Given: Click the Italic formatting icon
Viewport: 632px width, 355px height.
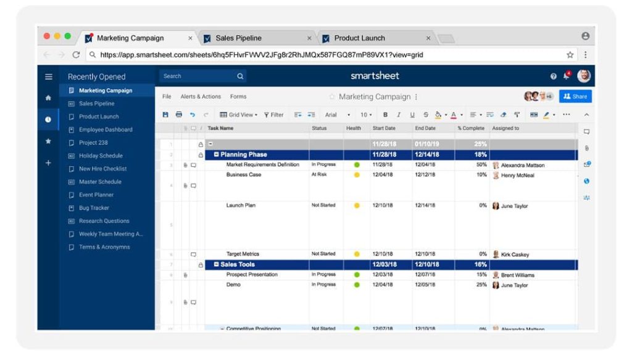Looking at the screenshot, I should click(398, 115).
